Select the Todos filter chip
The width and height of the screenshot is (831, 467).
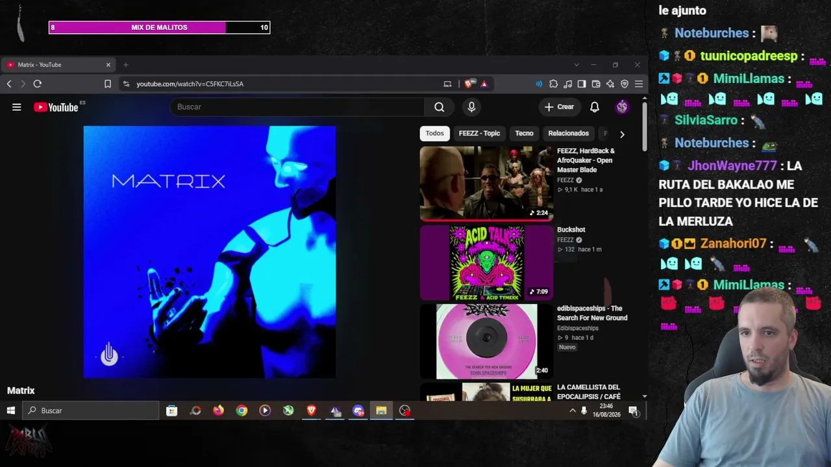(x=435, y=134)
